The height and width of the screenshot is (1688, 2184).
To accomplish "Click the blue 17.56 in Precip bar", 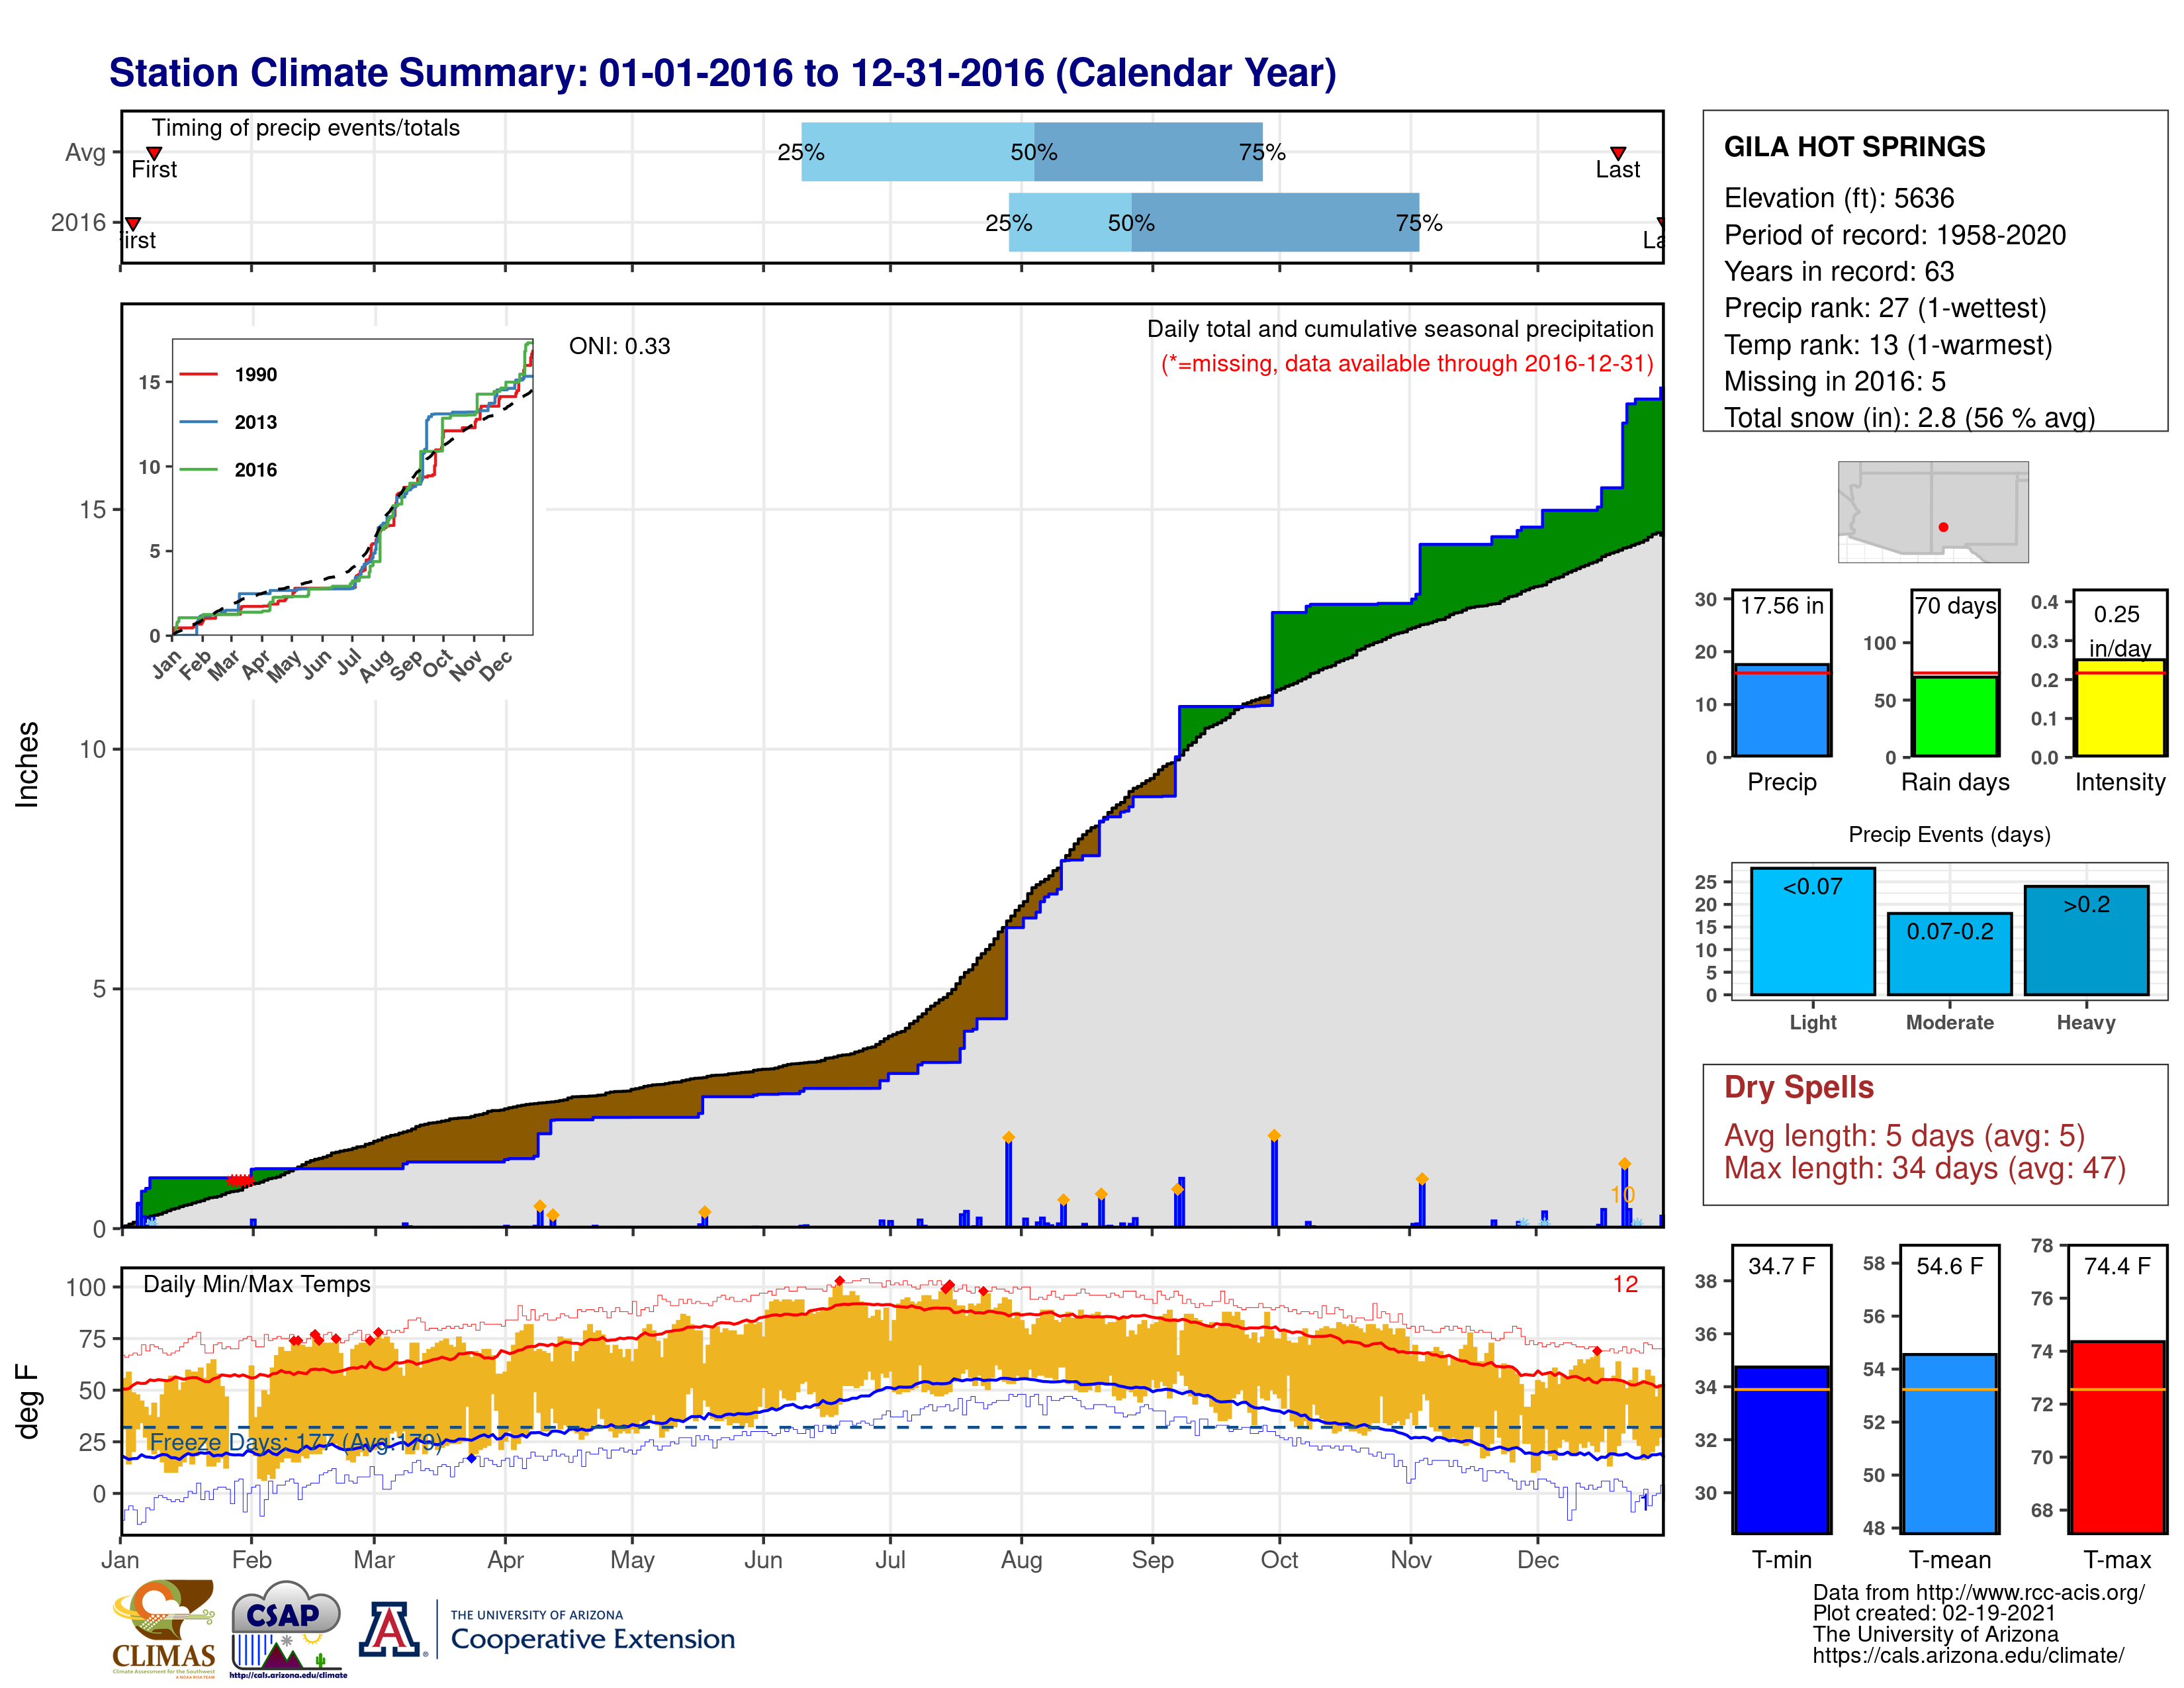I will [x=1781, y=710].
